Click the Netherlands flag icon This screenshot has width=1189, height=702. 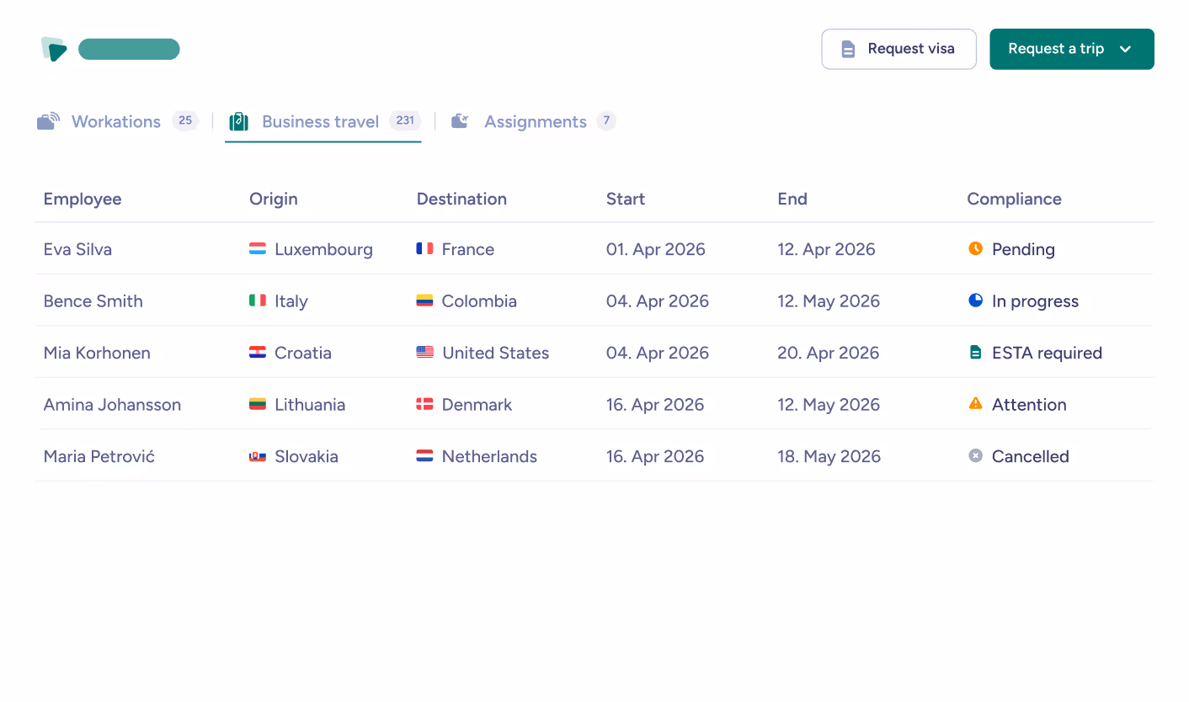[424, 456]
